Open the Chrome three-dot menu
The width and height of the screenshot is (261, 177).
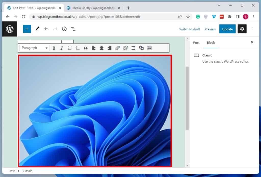tap(254, 17)
